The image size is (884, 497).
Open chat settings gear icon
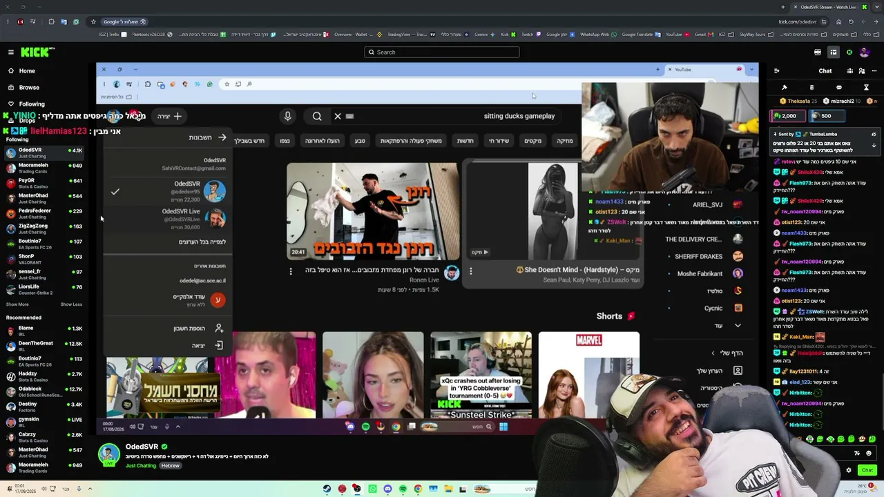(x=849, y=470)
